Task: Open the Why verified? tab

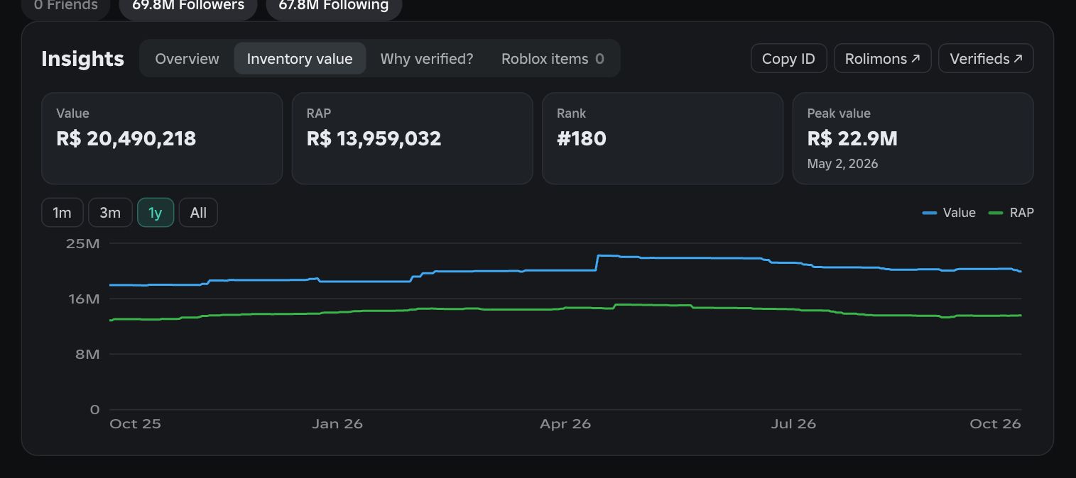Action: pos(426,59)
